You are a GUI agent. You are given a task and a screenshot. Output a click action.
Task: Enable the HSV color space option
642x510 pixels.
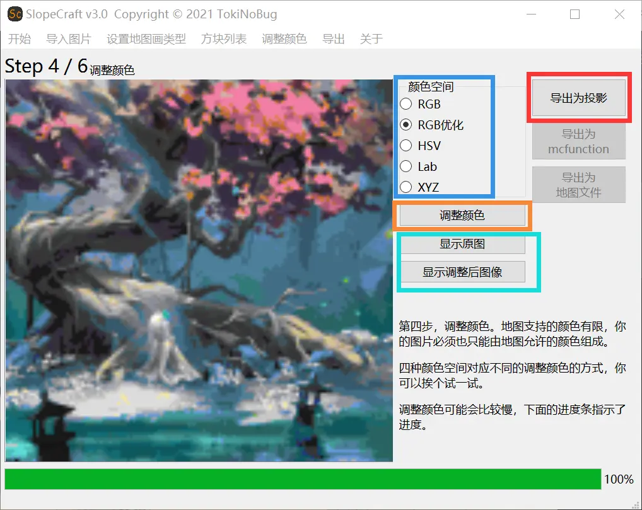[x=406, y=145]
